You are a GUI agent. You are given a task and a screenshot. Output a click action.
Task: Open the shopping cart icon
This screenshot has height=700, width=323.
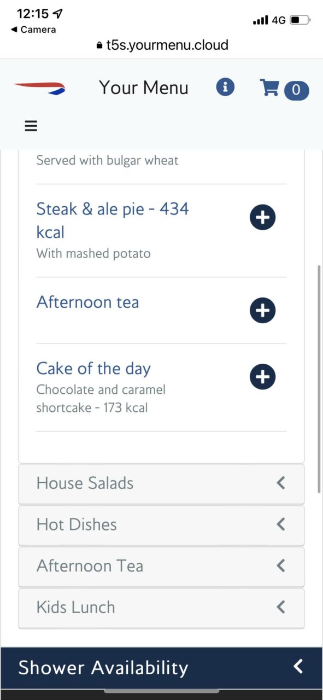point(269,87)
